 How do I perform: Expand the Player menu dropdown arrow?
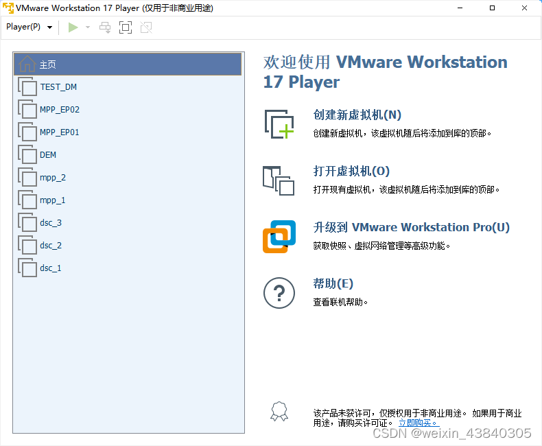(x=50, y=27)
